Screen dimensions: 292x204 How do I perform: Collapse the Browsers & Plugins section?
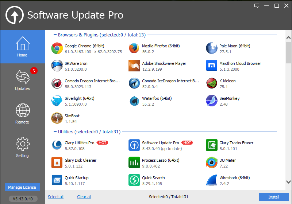pos(55,35)
